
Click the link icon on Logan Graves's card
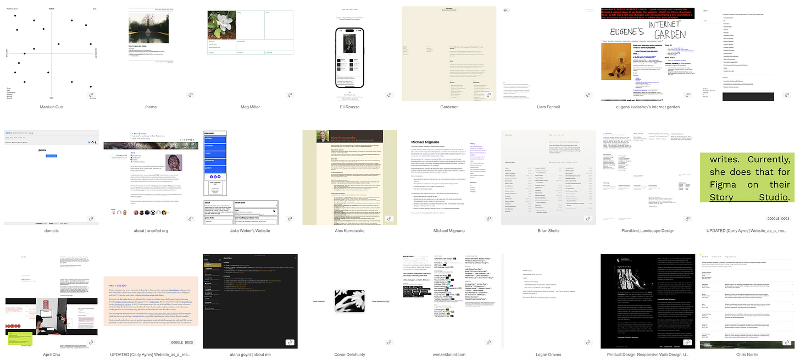[x=588, y=342]
